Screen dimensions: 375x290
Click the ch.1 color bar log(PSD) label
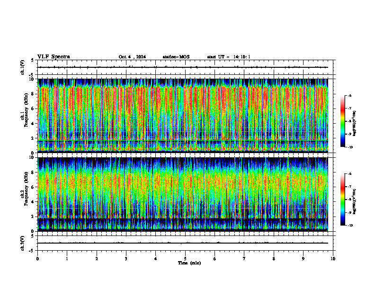point(355,124)
